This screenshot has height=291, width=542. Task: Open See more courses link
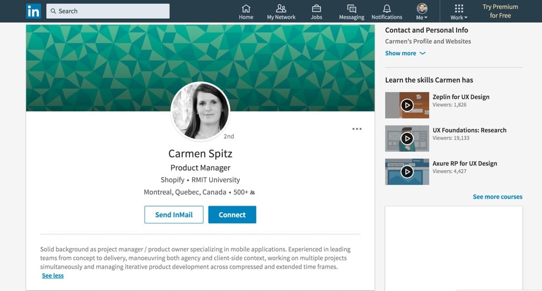pyautogui.click(x=498, y=197)
